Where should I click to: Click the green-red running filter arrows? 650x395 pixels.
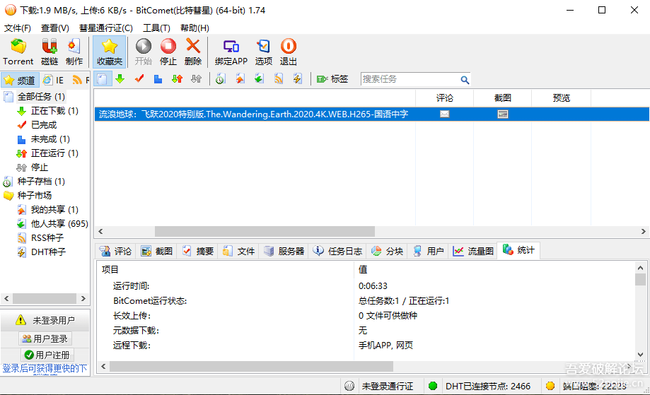coord(177,78)
